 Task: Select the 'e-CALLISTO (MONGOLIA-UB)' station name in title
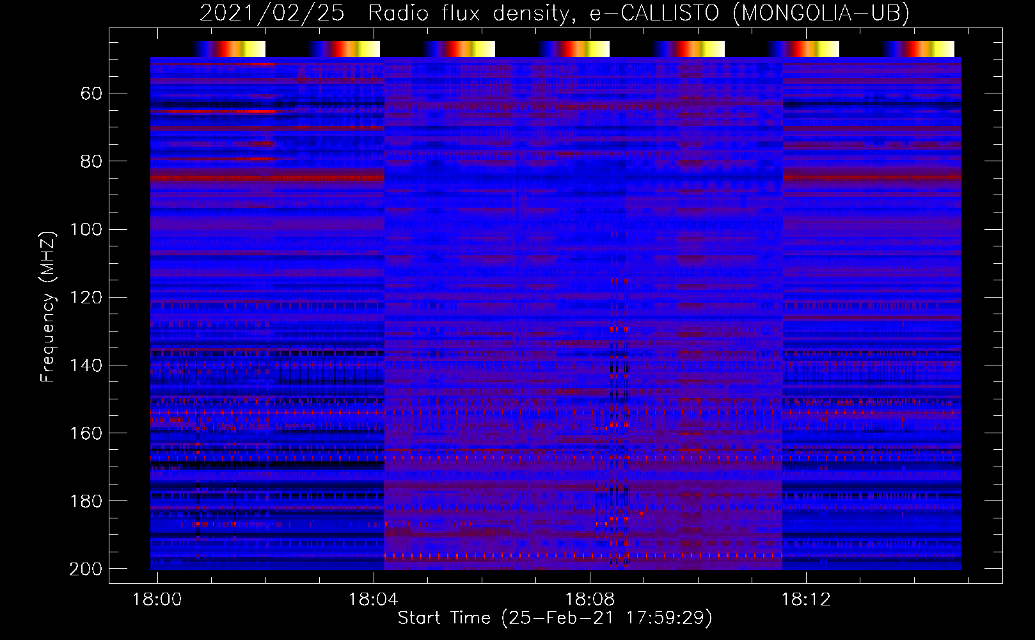750,13
